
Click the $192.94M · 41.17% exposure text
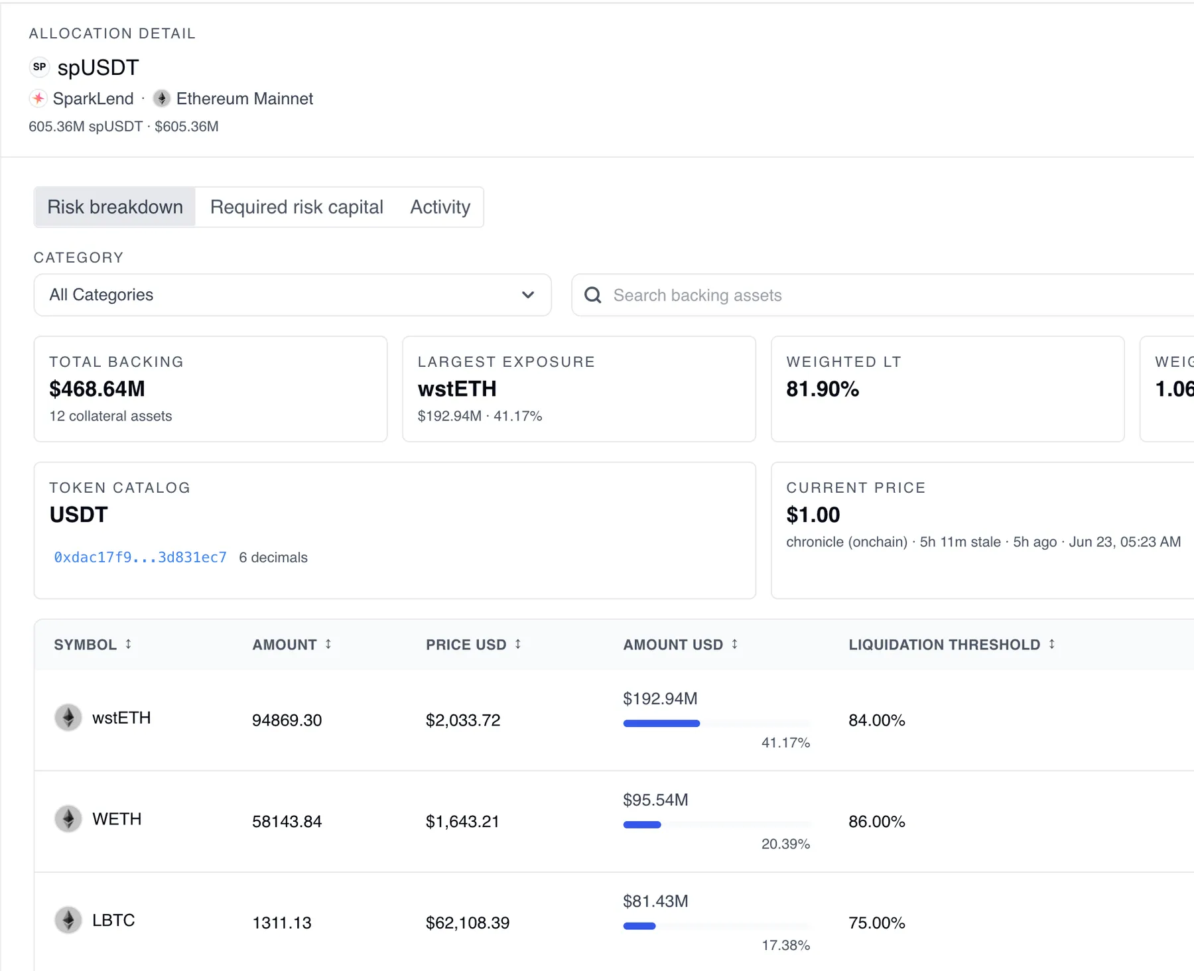480,416
